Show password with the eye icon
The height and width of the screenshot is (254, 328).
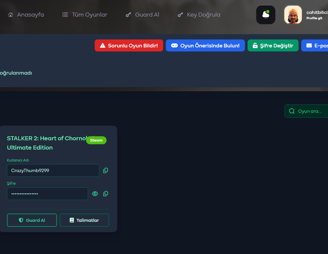[95, 194]
